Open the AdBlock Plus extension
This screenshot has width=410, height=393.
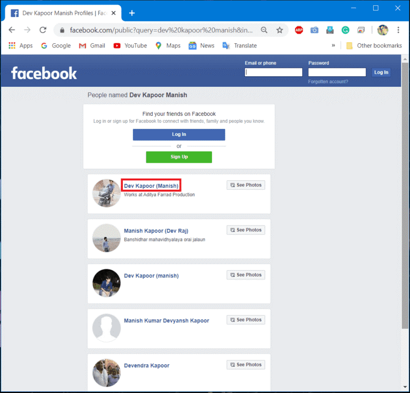(x=299, y=30)
